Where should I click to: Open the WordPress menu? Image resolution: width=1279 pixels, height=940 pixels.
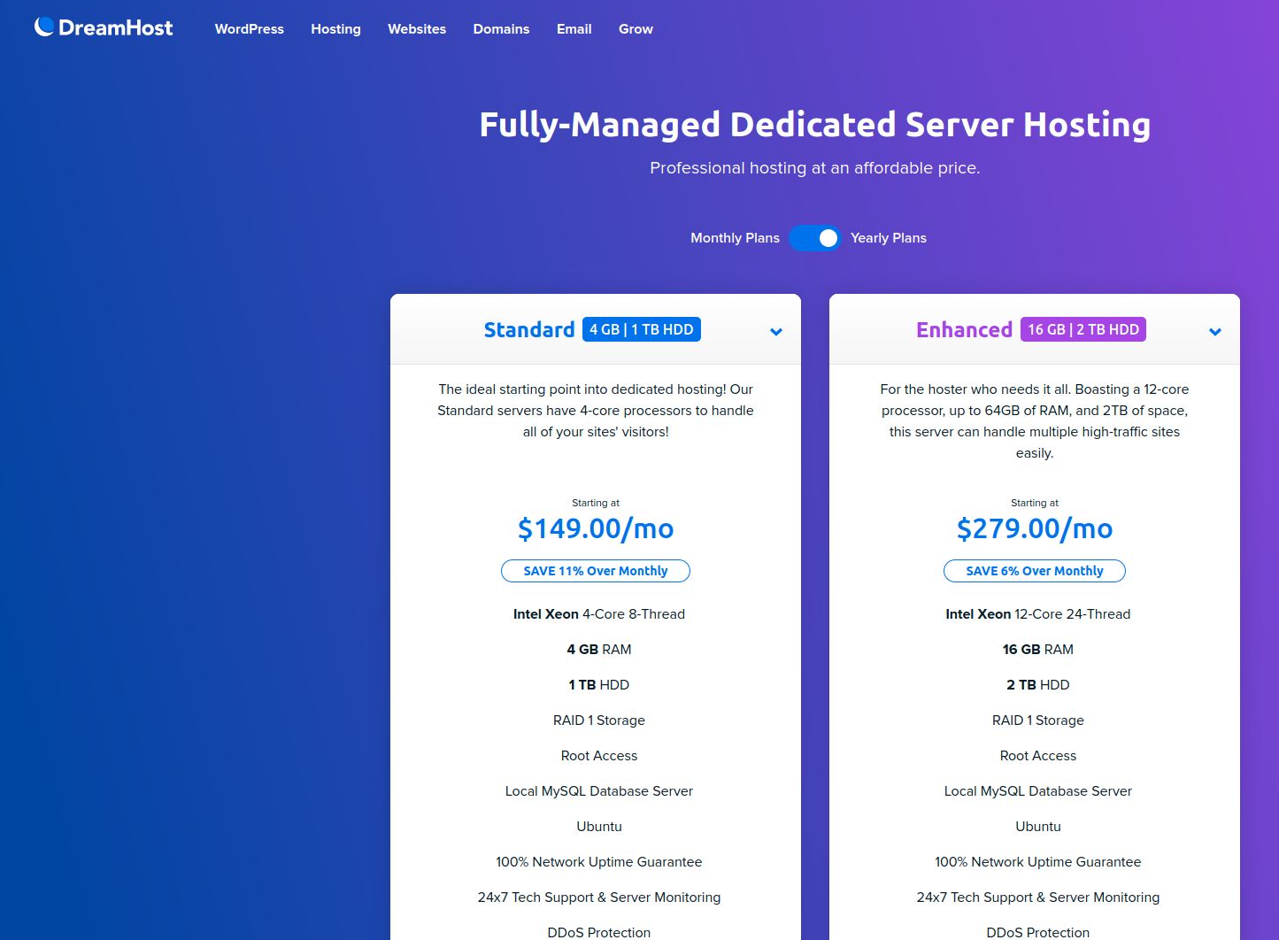click(249, 28)
